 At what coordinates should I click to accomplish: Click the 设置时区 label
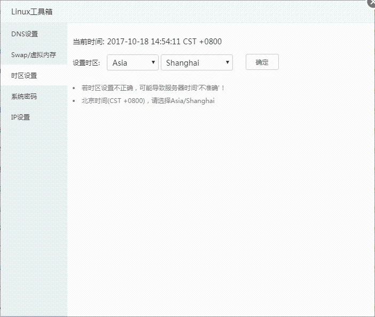(x=87, y=63)
